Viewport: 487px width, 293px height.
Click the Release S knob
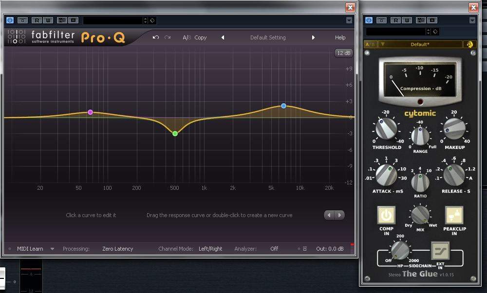(454, 175)
